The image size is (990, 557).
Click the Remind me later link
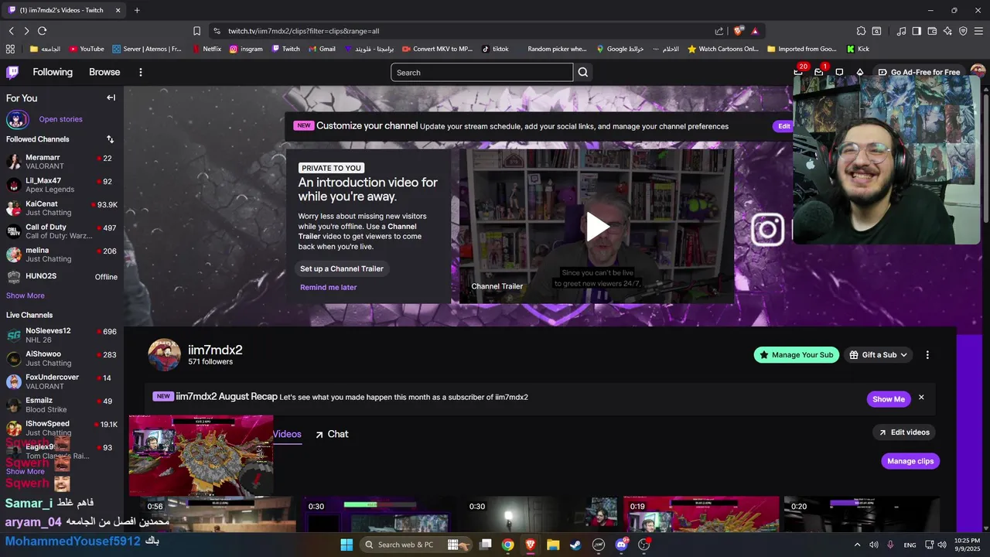click(x=328, y=287)
